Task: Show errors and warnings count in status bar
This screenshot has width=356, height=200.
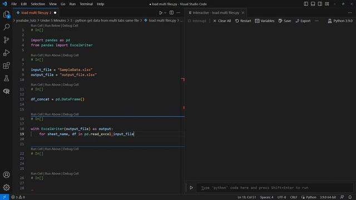Action: 18,197
